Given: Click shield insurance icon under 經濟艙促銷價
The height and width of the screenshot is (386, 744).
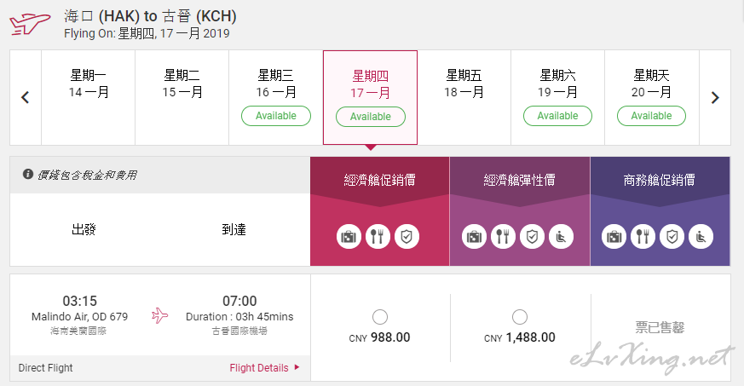Looking at the screenshot, I should point(407,236).
